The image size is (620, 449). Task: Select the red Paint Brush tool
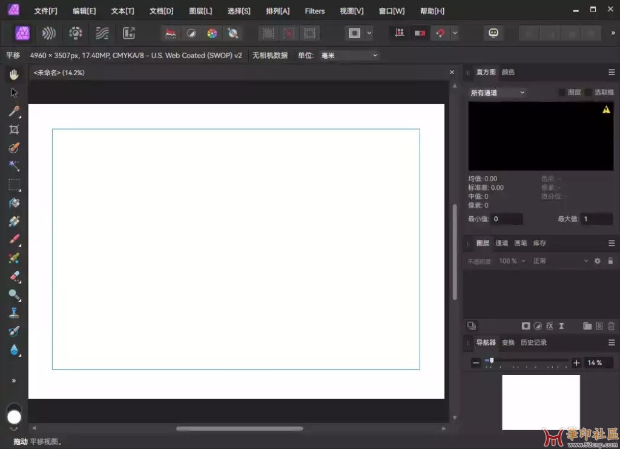point(14,240)
